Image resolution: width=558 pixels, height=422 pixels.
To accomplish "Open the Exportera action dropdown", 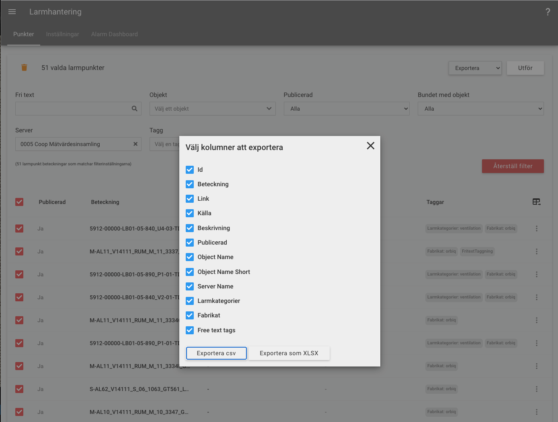I will click(x=475, y=68).
